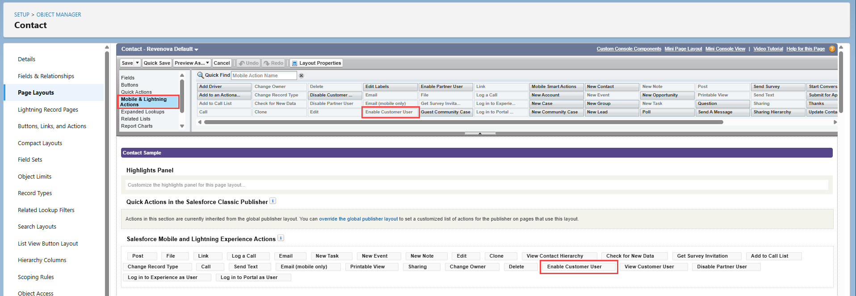This screenshot has width=856, height=296.
Task: Click the palette category list scrollbar
Action: (x=182, y=96)
